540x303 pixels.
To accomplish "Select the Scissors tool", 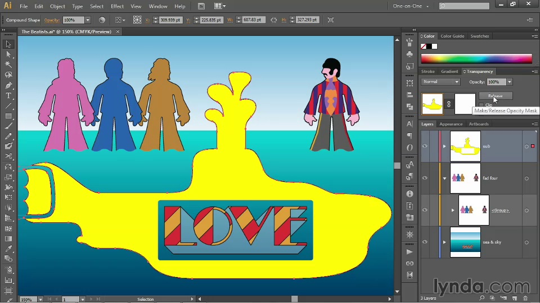I will [8, 157].
